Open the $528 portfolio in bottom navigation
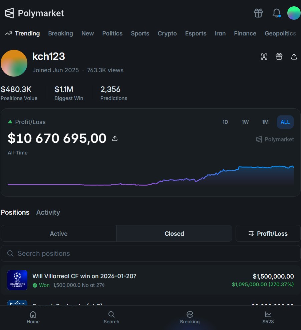This screenshot has width=301, height=330. (x=268, y=318)
